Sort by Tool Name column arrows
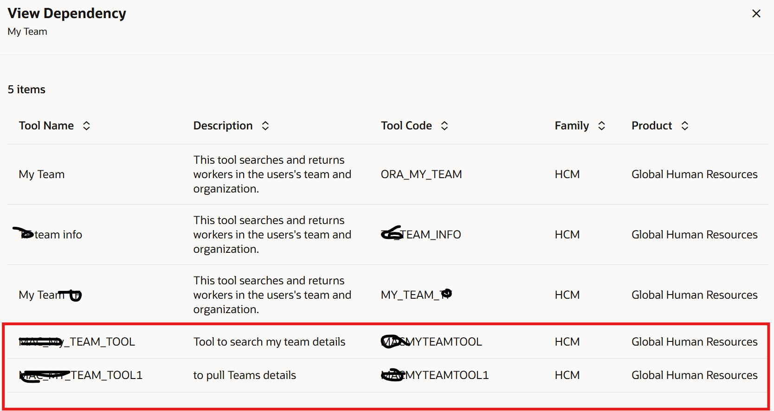 click(86, 126)
